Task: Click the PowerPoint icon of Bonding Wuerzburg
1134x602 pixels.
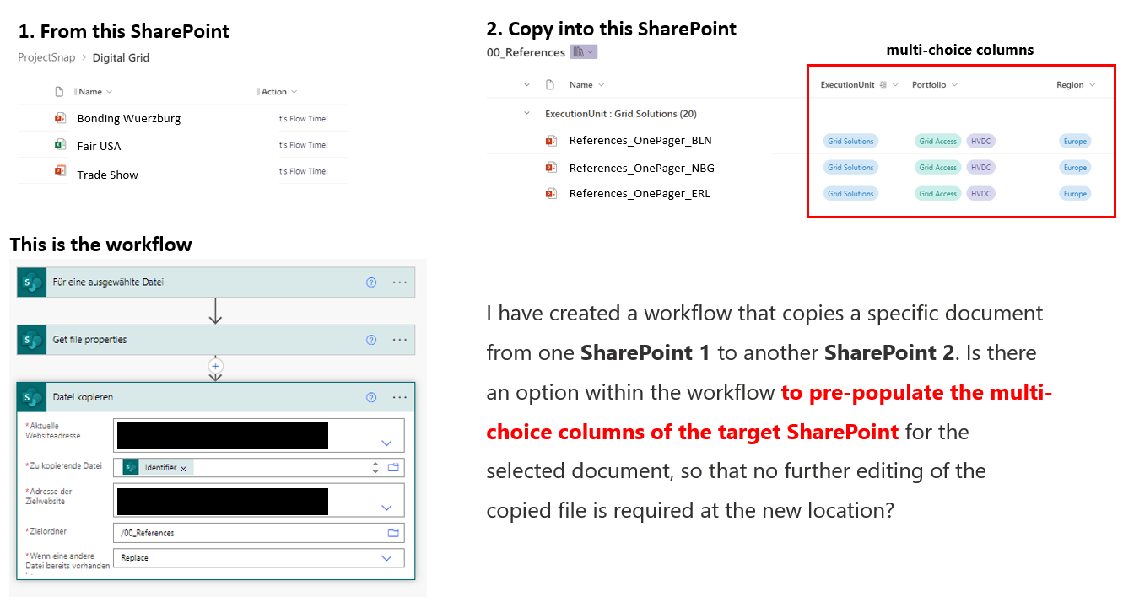Action: pyautogui.click(x=60, y=118)
